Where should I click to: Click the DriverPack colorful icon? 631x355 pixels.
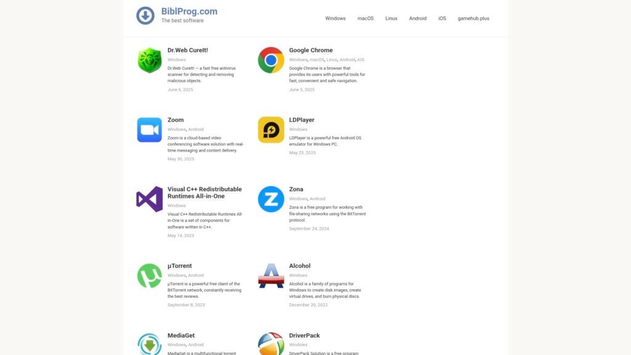(x=271, y=344)
